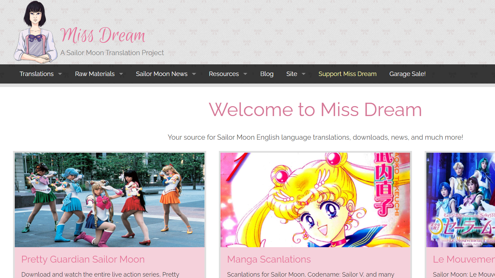Open the Resources menu

pyautogui.click(x=224, y=74)
